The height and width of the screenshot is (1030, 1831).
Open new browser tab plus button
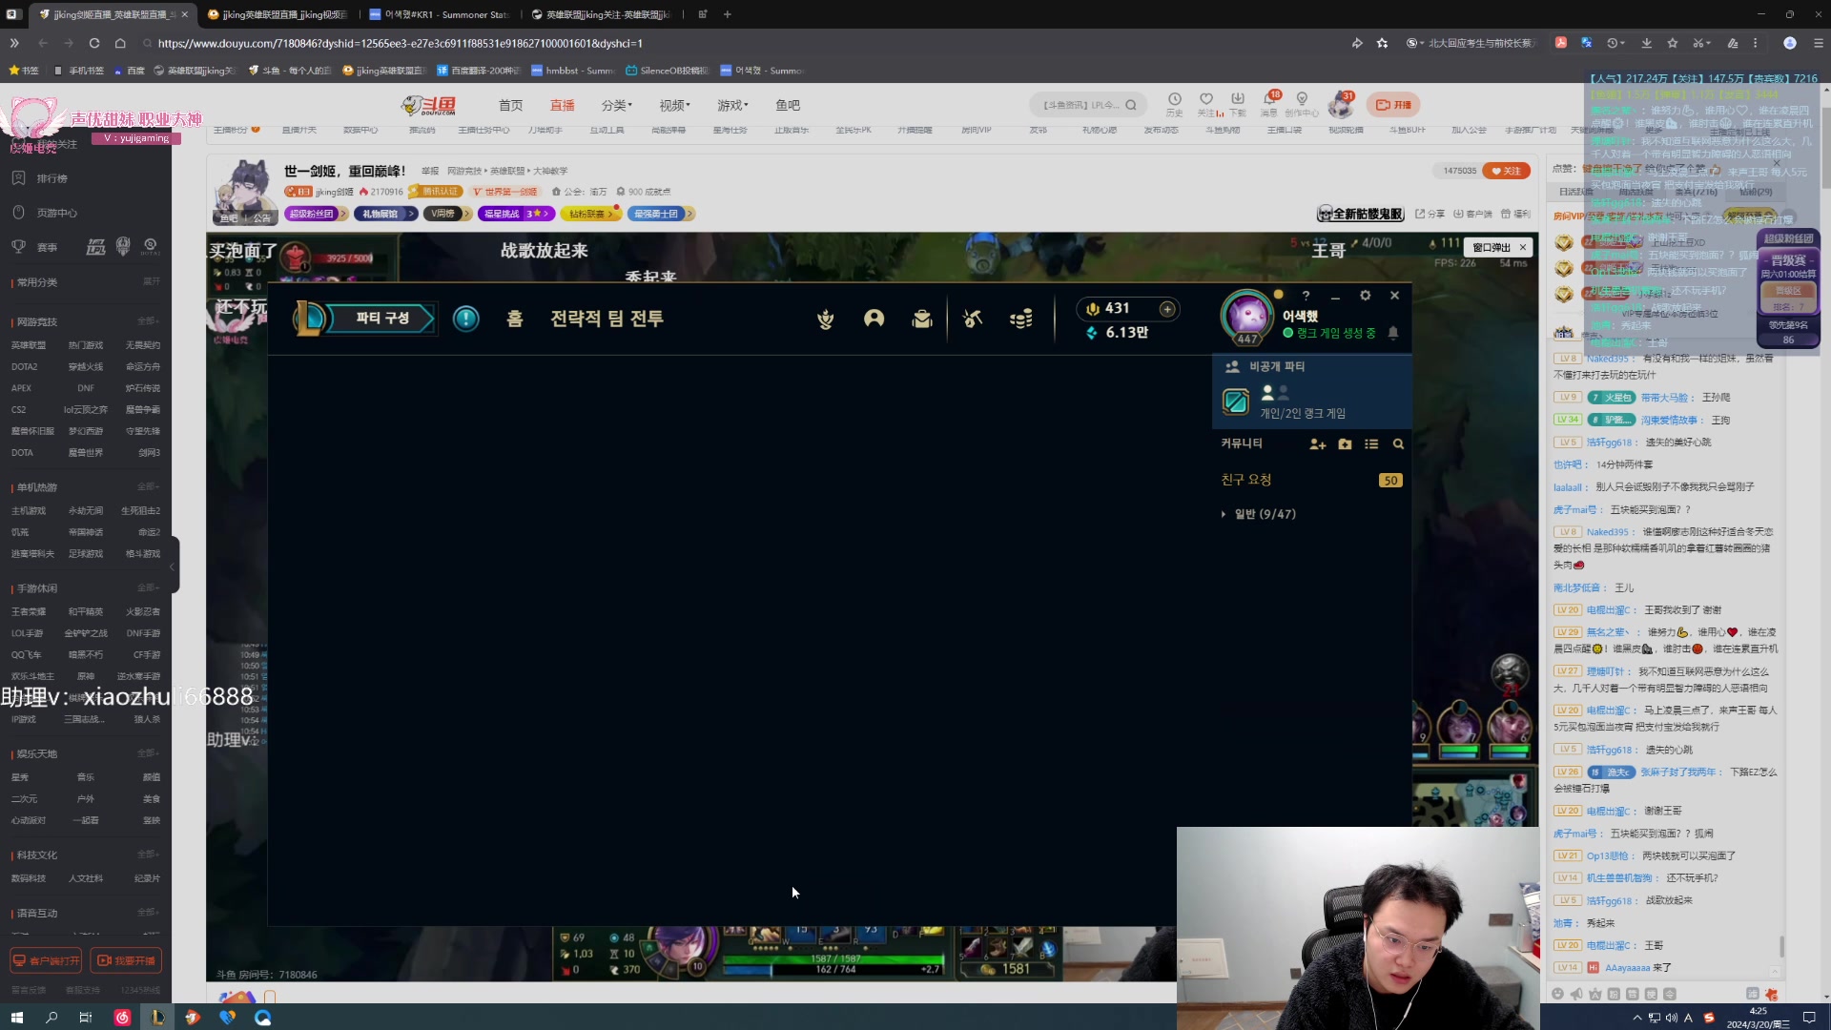pos(727,14)
